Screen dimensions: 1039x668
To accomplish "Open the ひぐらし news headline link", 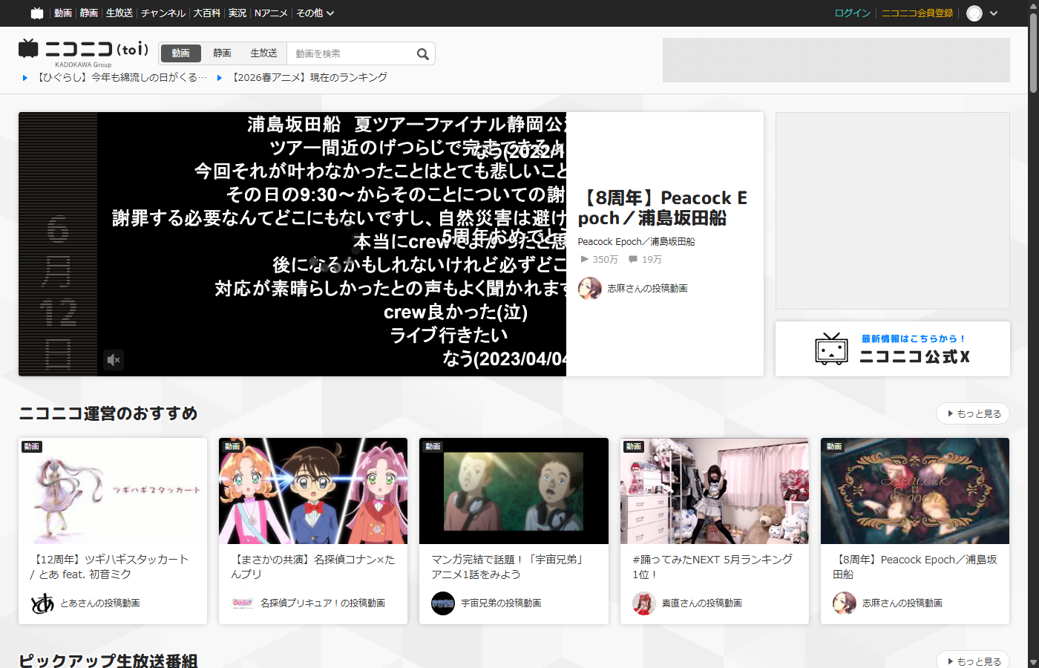I will click(x=122, y=77).
